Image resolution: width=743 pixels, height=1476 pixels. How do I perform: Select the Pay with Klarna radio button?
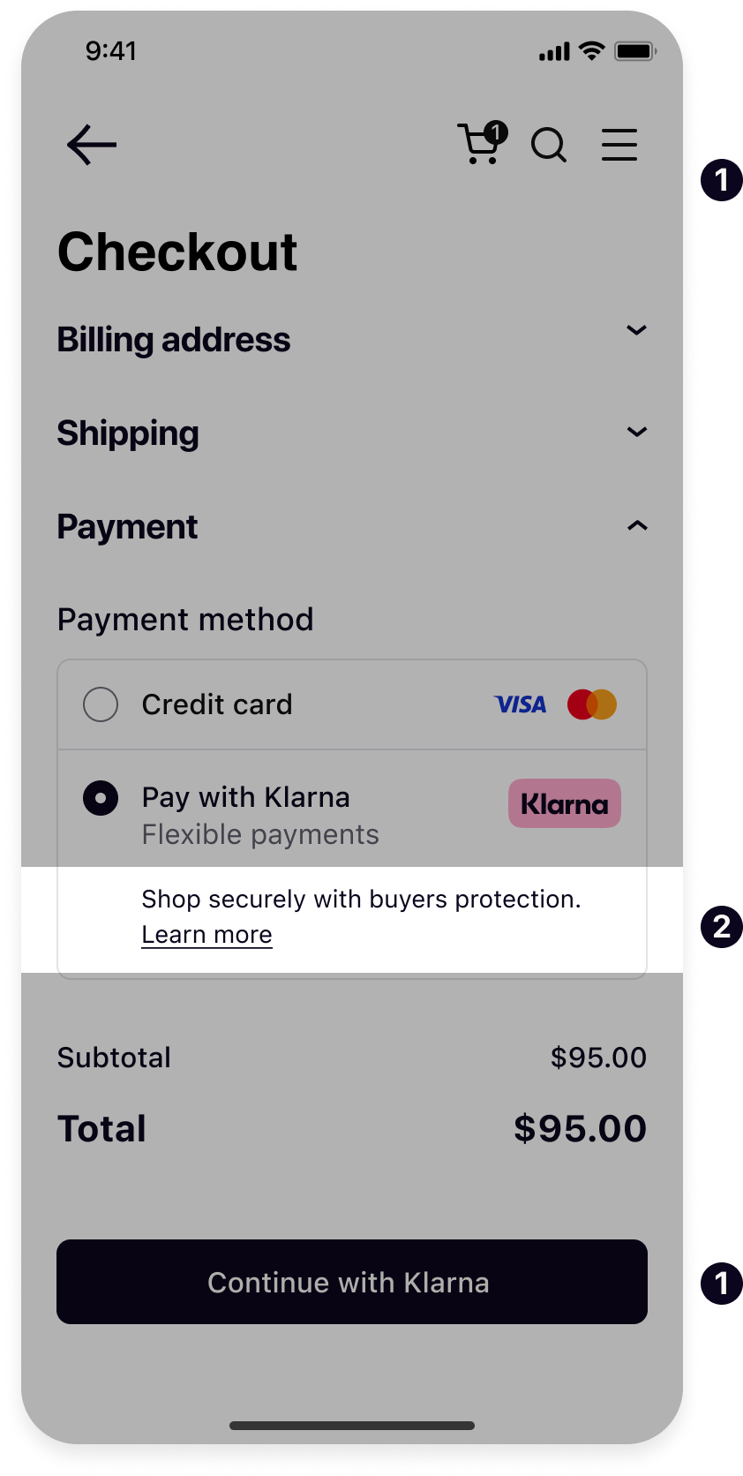pyautogui.click(x=101, y=798)
